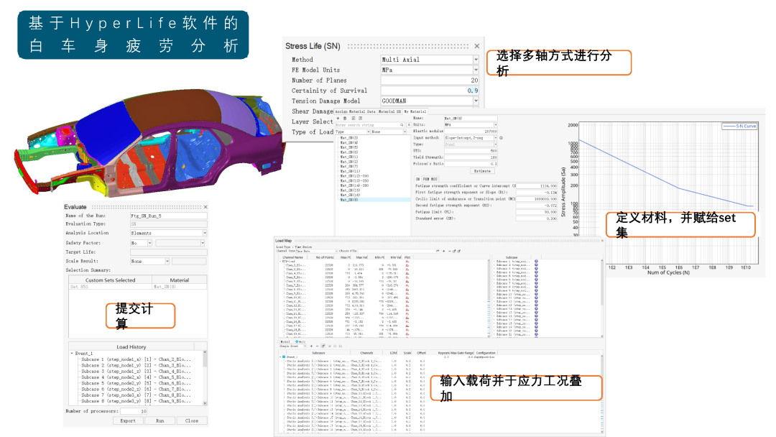Image resolution: width=776 pixels, height=437 pixels.
Task: Open the Method dropdown in Stress Life
Action: (430, 60)
